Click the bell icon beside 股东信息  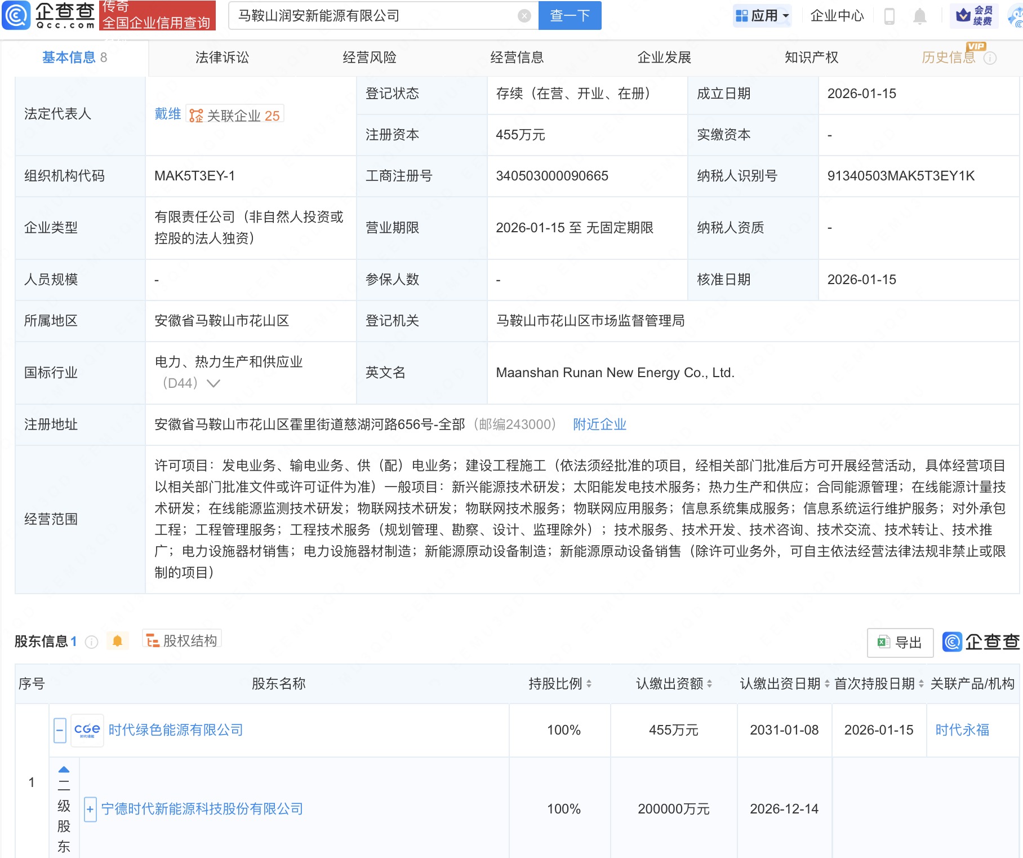point(118,641)
